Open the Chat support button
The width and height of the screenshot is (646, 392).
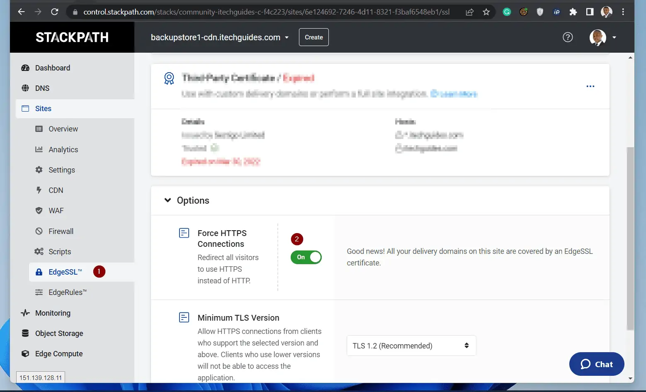[x=597, y=364]
